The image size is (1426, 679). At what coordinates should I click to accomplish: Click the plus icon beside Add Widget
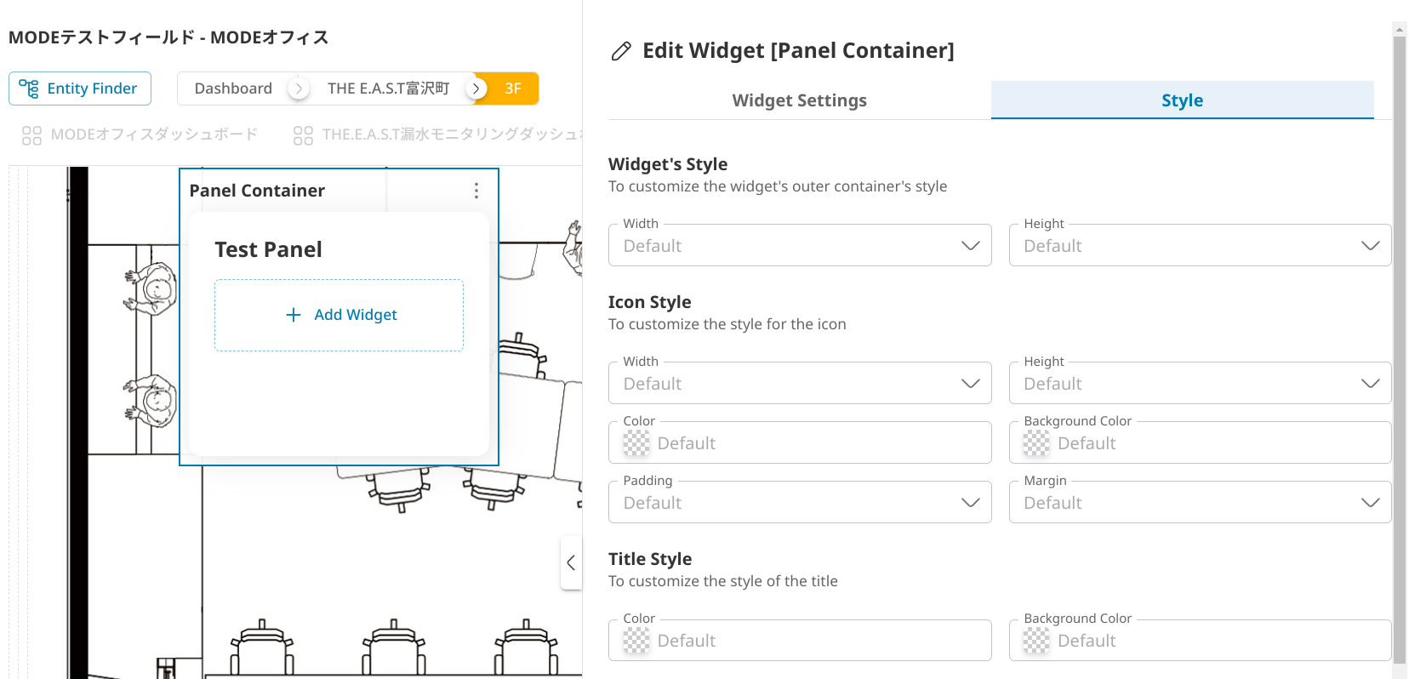(294, 315)
